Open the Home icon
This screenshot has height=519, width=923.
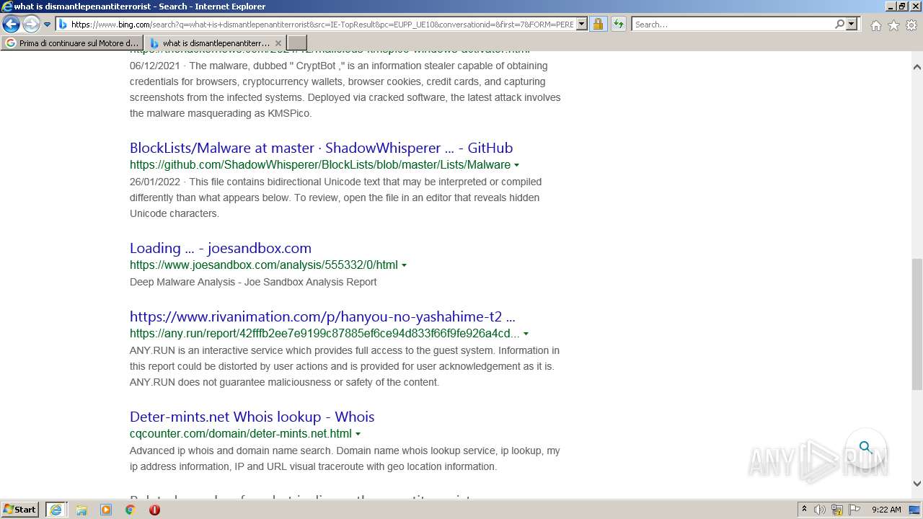(875, 25)
